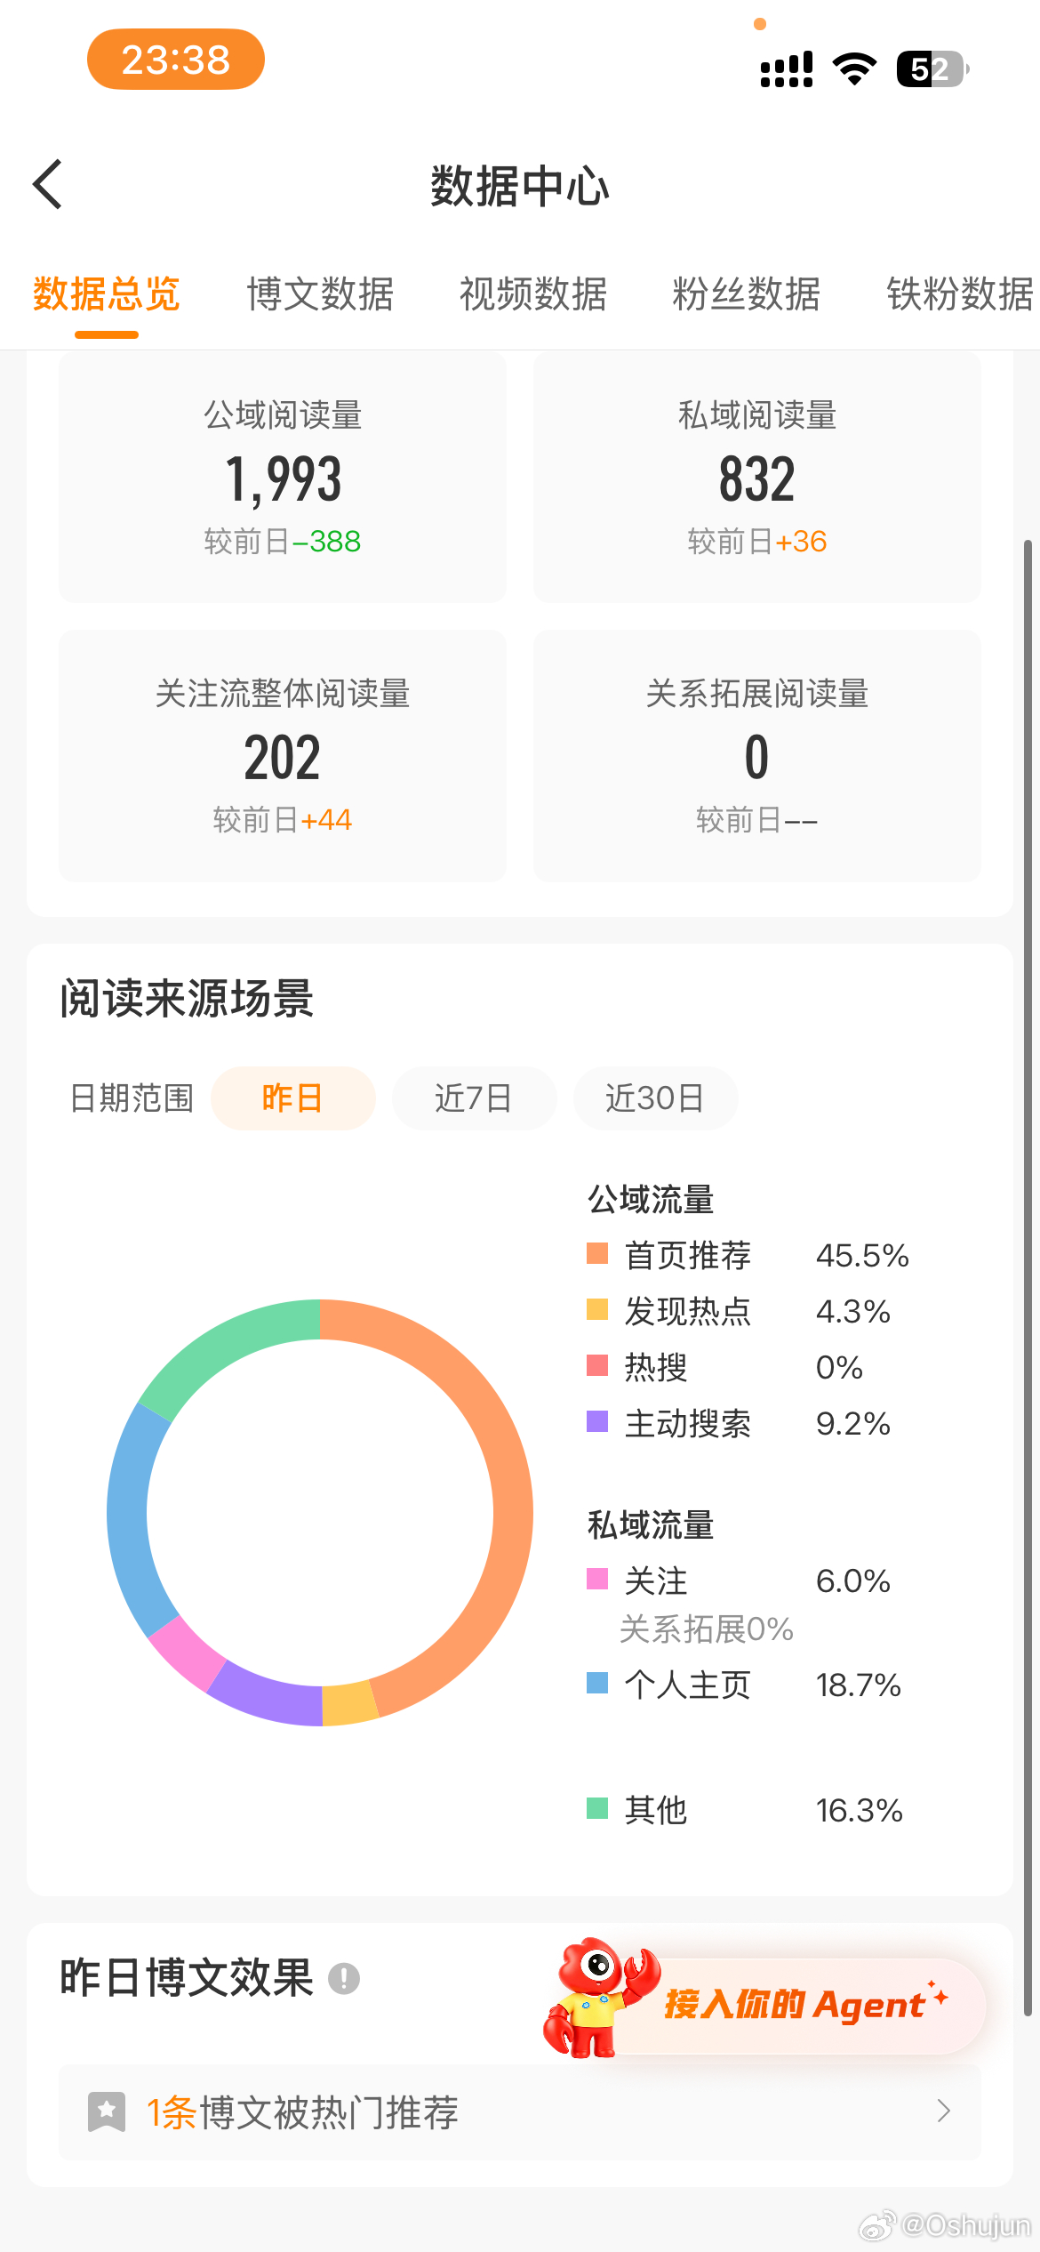Switch to the 视频数据 tab
Image resolution: width=1040 pixels, height=2252 pixels.
(533, 294)
